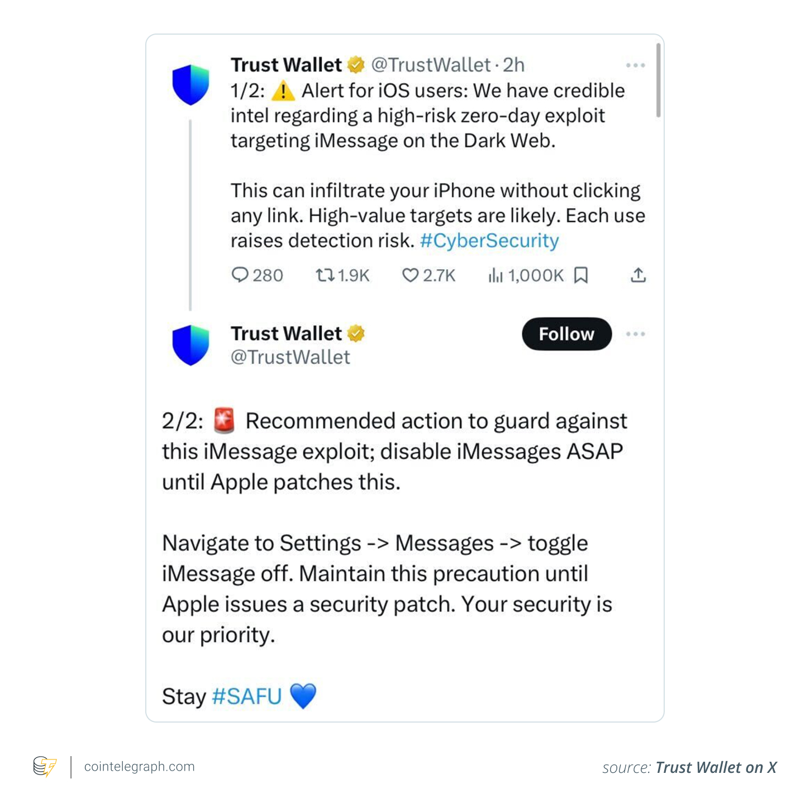
Task: Reply to the iOS alert post
Action: click(241, 275)
